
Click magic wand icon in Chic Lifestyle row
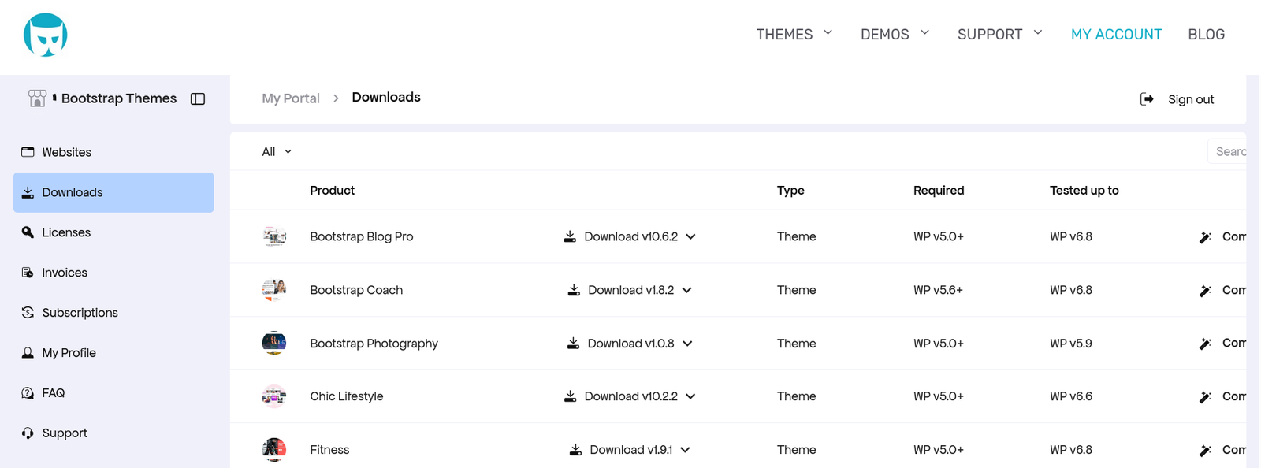pyautogui.click(x=1205, y=397)
